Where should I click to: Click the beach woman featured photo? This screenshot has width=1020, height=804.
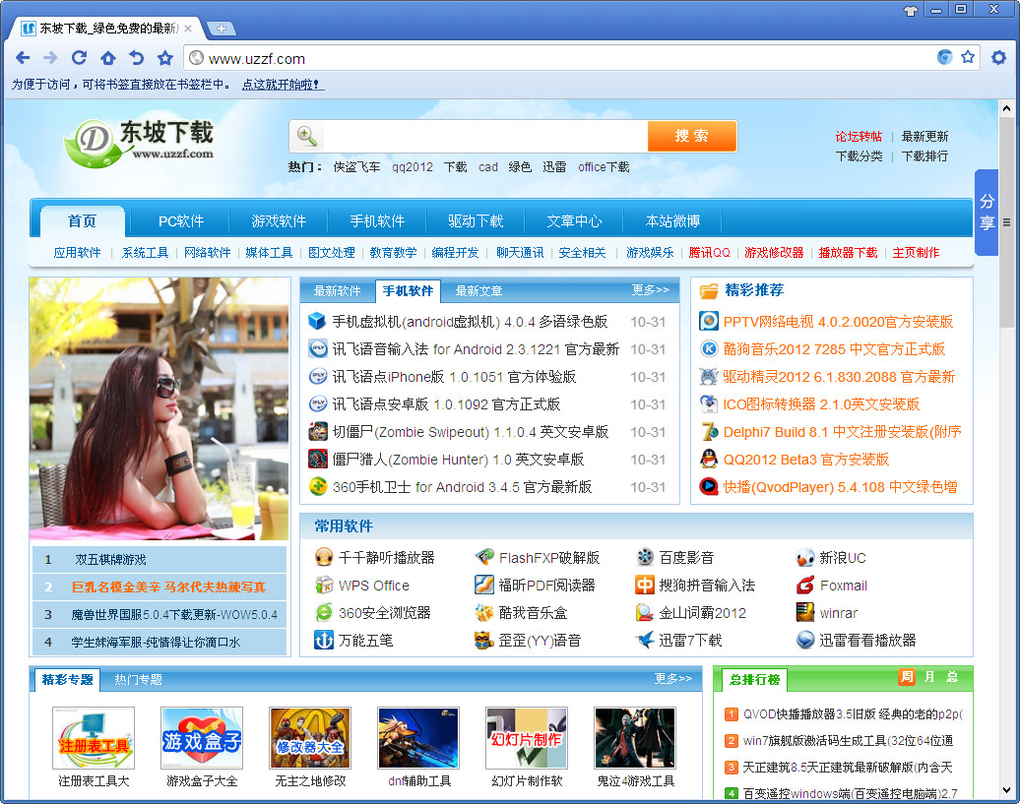tap(159, 408)
